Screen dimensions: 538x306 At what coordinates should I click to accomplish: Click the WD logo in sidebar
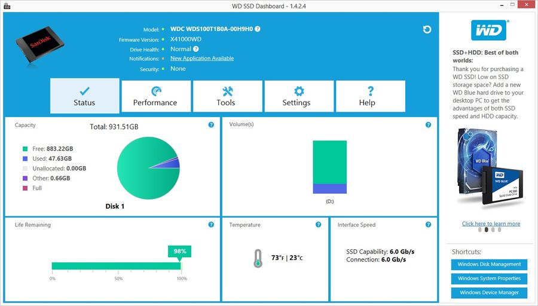click(x=488, y=30)
